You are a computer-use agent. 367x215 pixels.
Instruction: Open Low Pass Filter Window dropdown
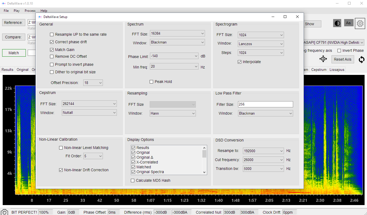tap(265, 113)
